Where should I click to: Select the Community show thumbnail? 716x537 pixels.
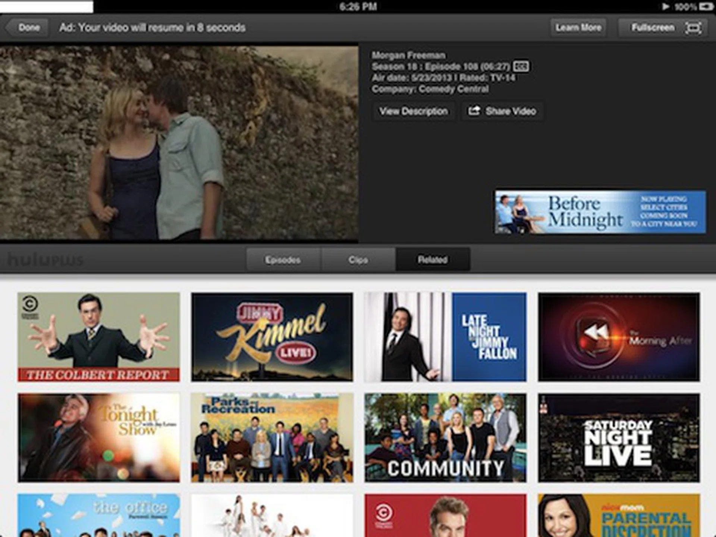[445, 437]
